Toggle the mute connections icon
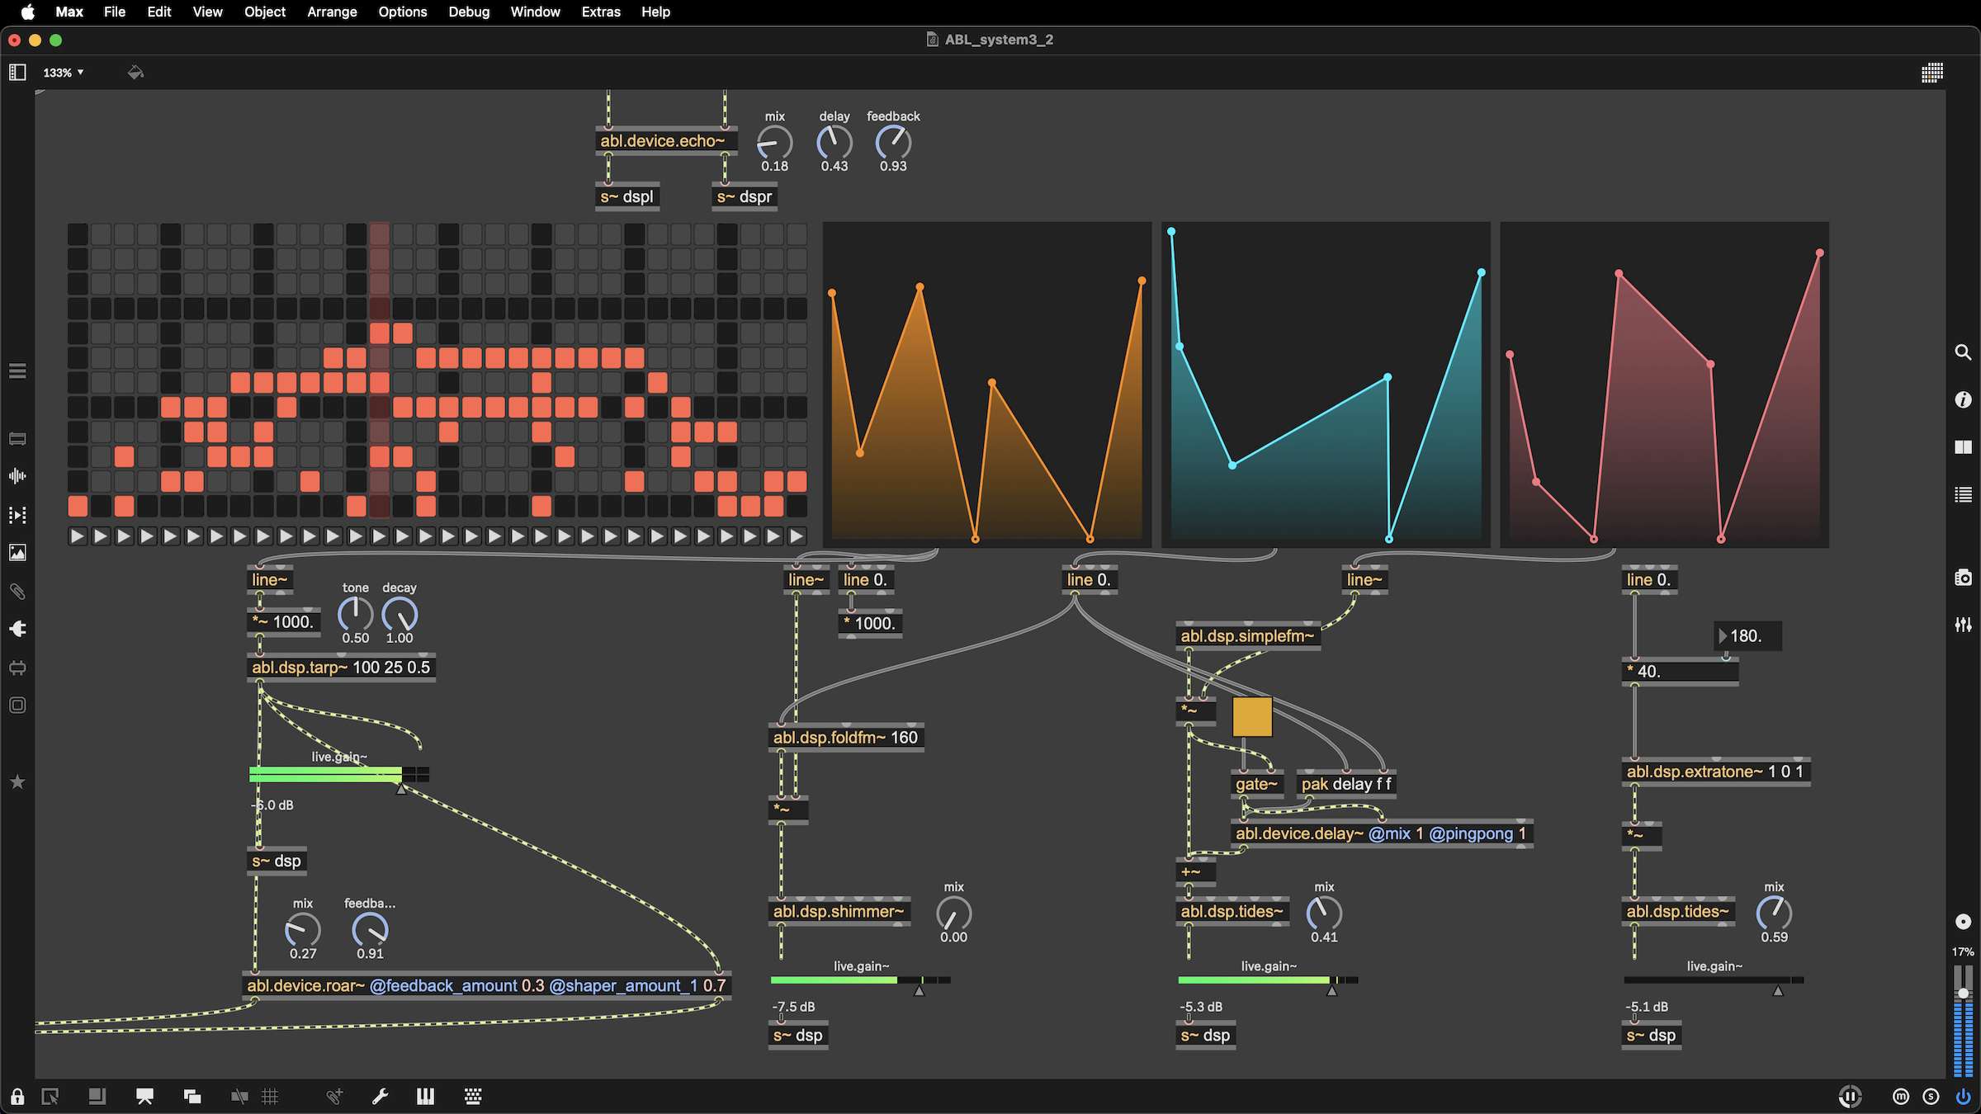 pyautogui.click(x=239, y=1097)
